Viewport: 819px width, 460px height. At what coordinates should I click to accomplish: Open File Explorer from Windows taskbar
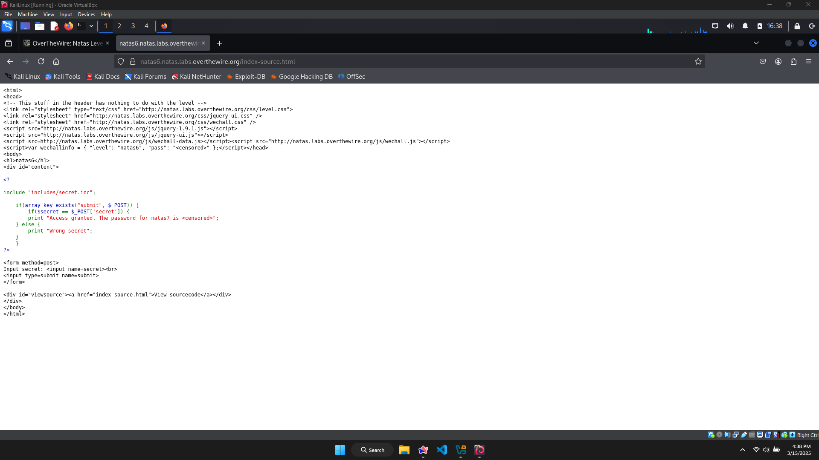(404, 450)
